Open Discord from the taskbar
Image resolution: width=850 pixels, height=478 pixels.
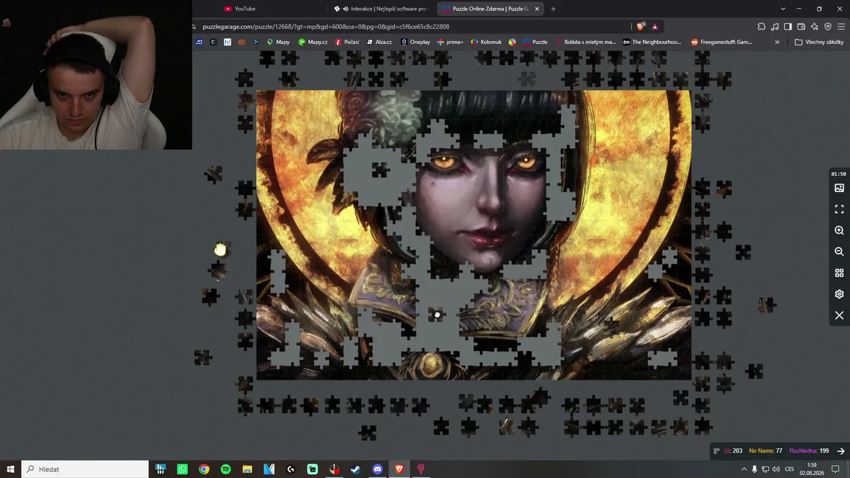[x=378, y=469]
